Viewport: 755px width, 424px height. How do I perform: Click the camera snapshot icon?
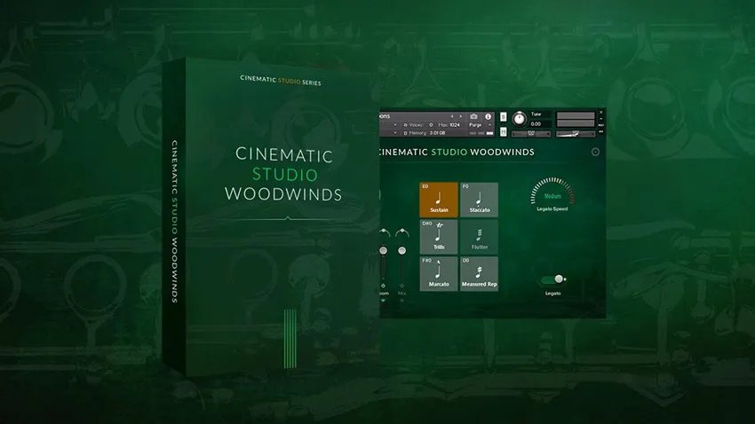pyautogui.click(x=473, y=116)
